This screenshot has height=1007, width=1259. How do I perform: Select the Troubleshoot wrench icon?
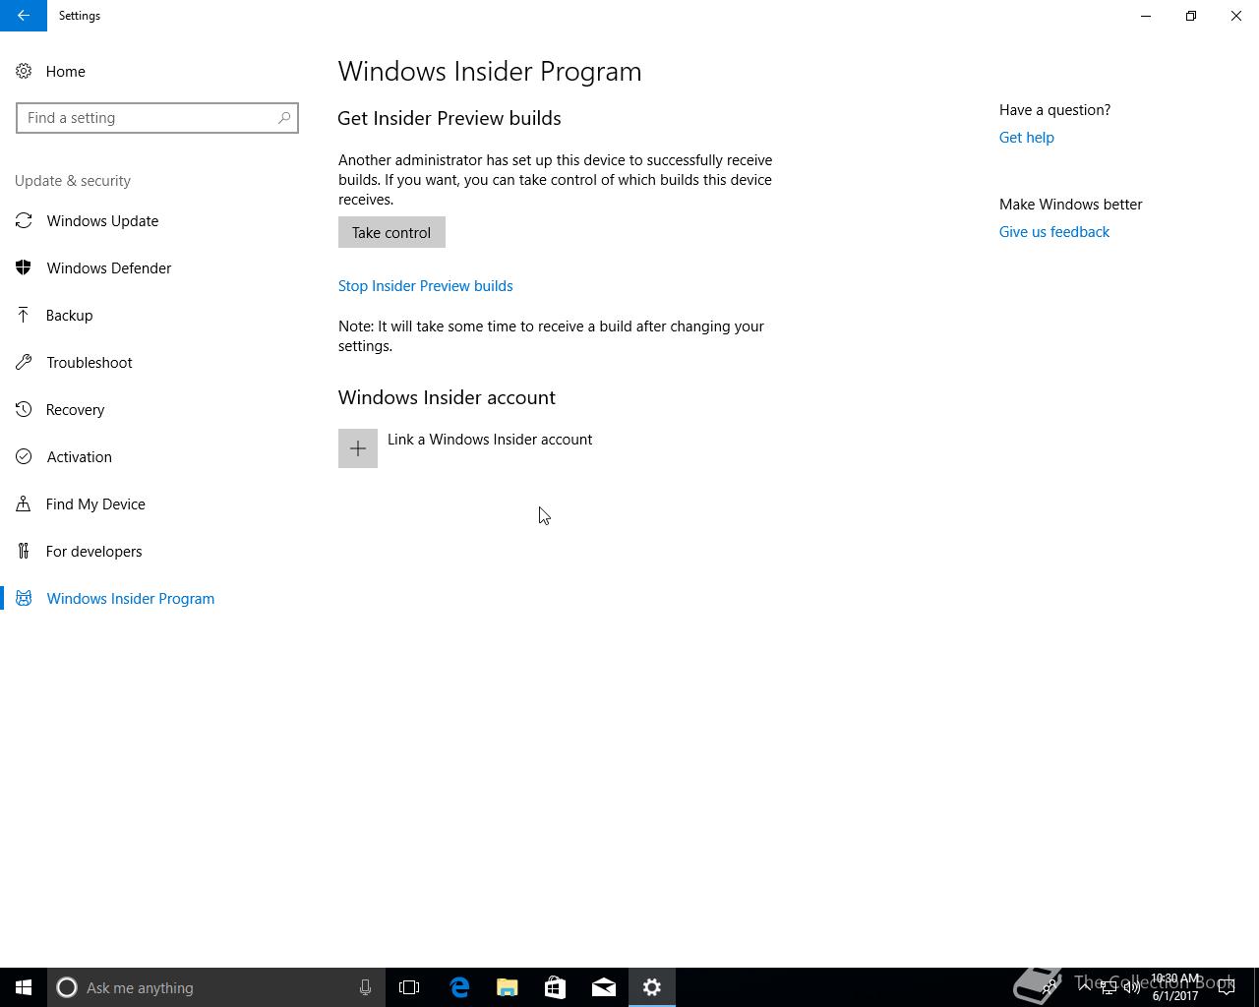tap(24, 363)
